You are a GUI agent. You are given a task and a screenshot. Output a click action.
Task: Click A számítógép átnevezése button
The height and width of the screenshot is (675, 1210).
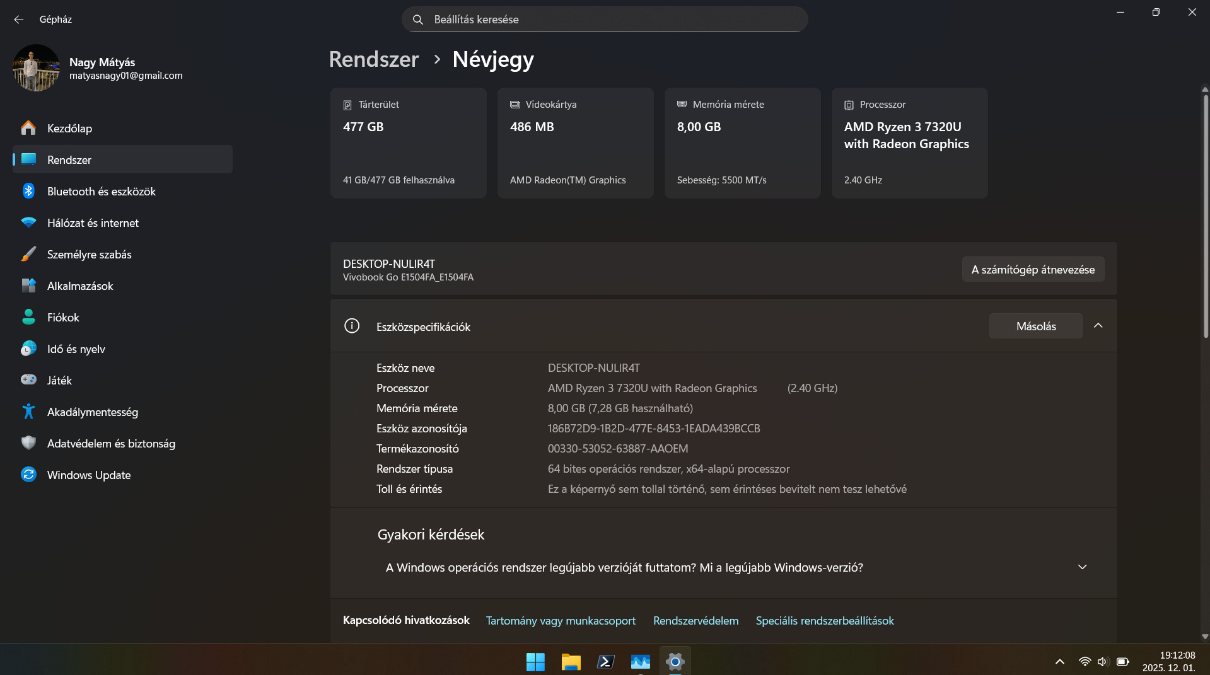pos(1033,269)
